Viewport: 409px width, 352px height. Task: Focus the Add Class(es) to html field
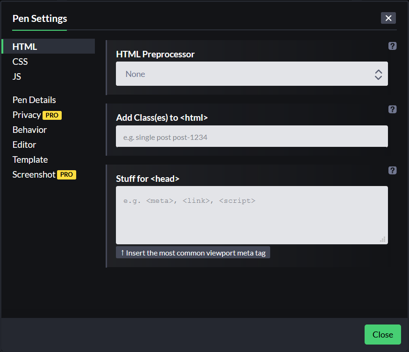pyautogui.click(x=251, y=137)
